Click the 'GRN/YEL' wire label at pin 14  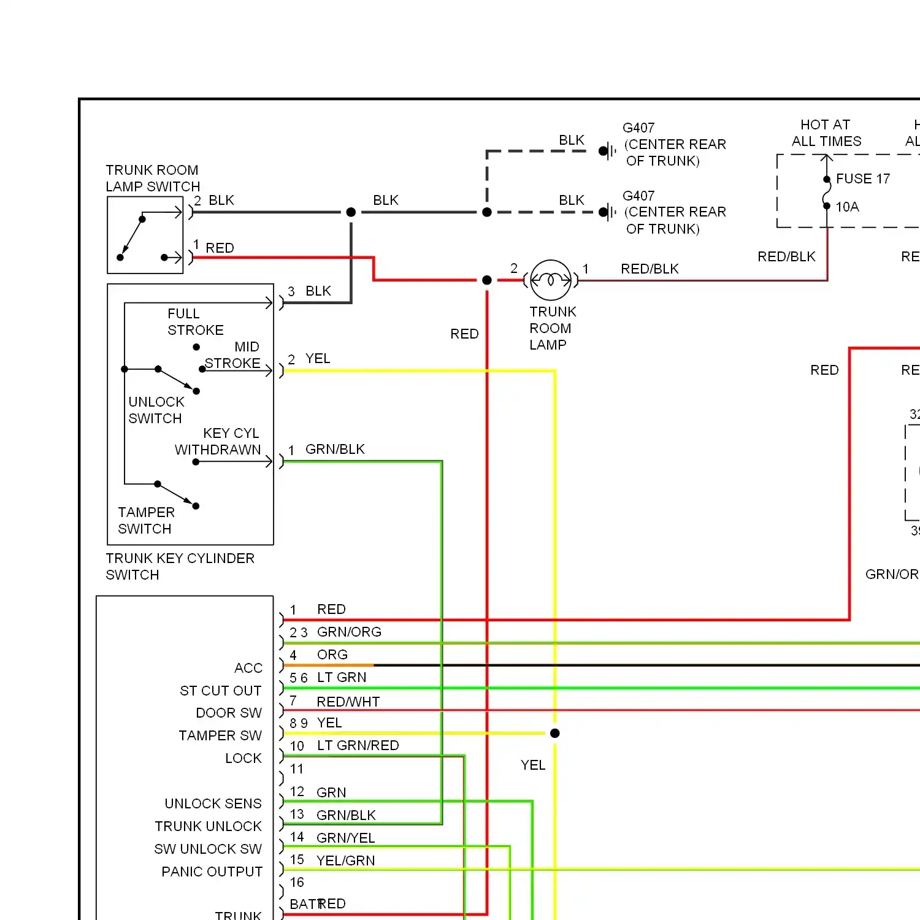[345, 838]
